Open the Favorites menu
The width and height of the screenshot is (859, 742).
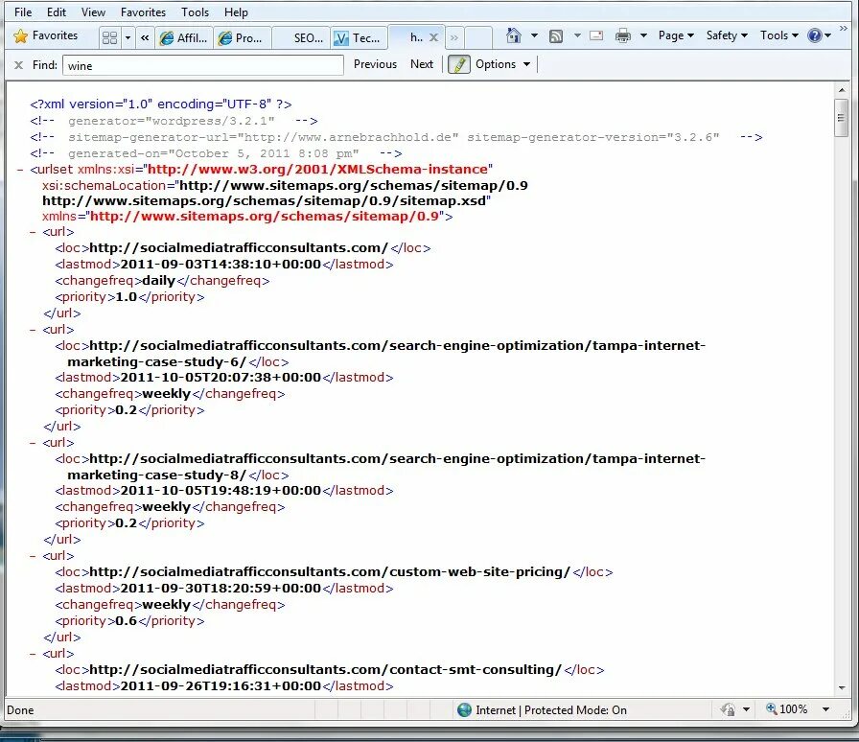(143, 12)
